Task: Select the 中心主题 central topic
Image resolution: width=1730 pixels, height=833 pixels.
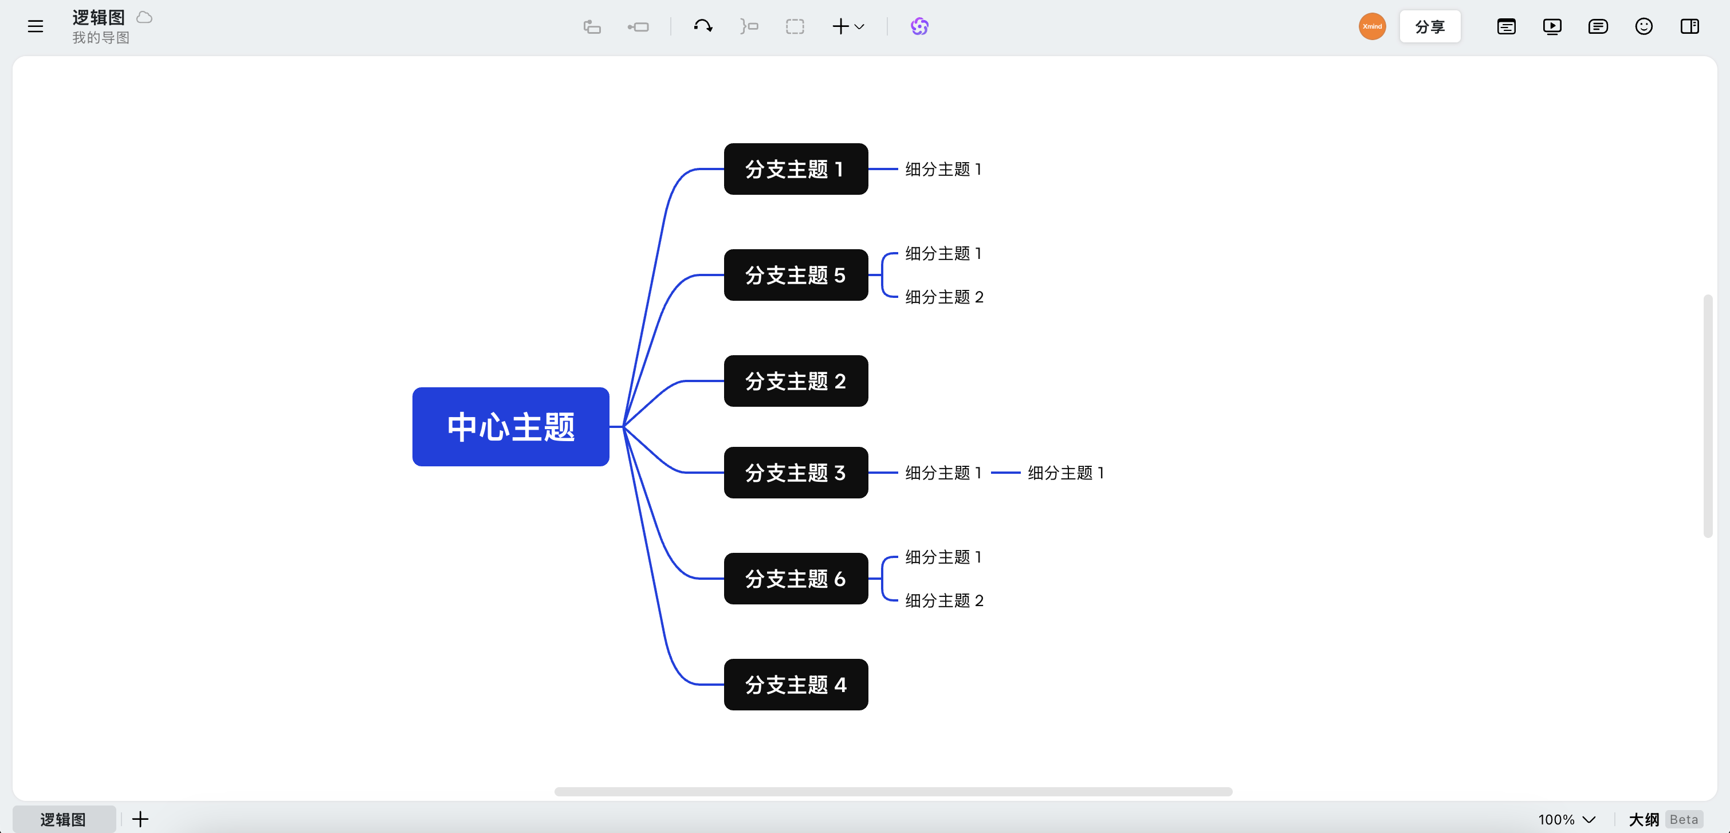Action: [510, 427]
